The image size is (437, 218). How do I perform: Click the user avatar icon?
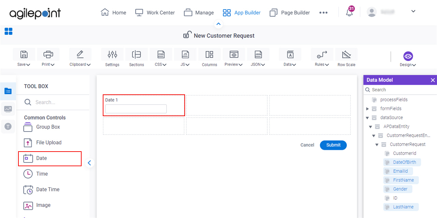371,12
